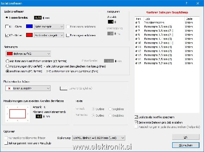Toggle Bohrungen mit minimalem Vorschub checkbox
204x152 pixels.
pos(6,143)
